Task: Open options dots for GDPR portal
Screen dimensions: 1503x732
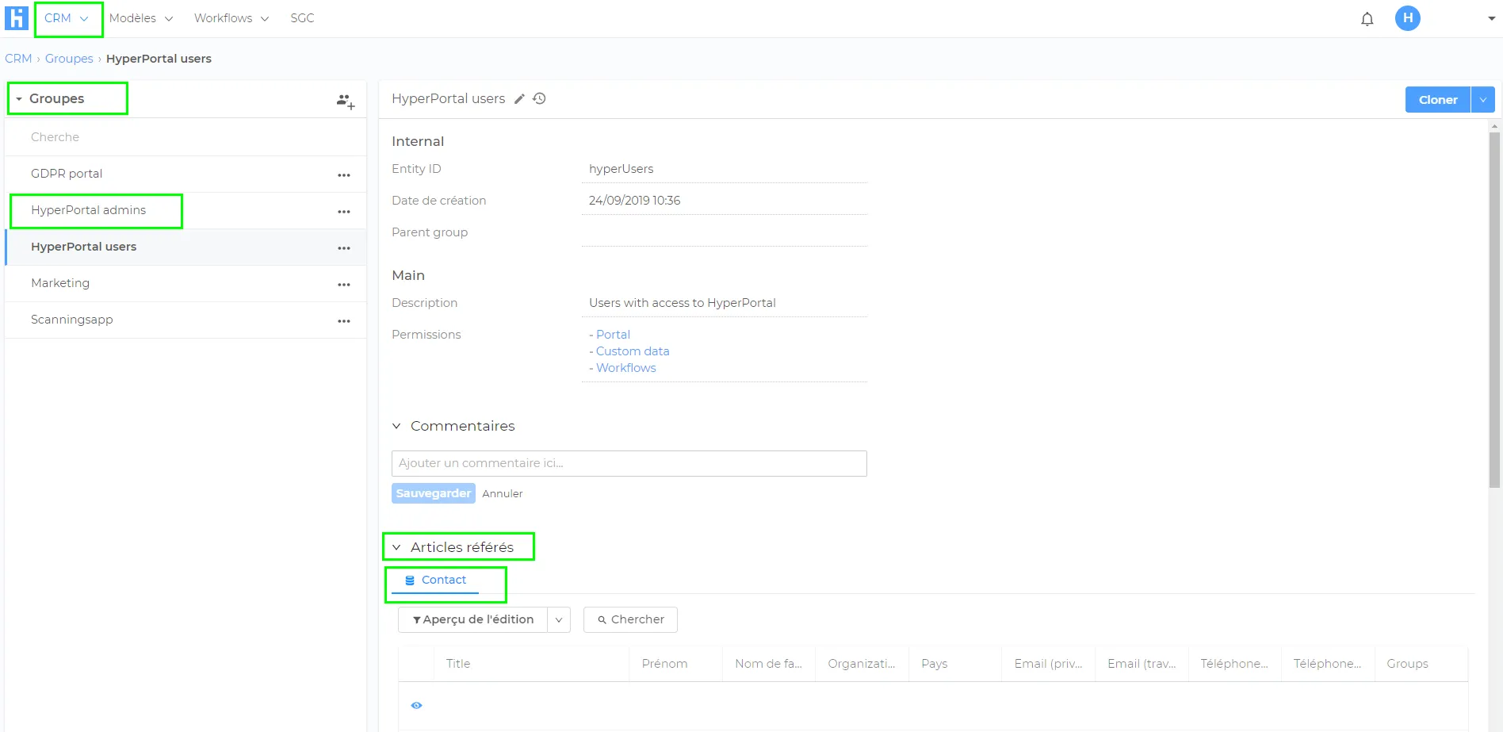Action: click(344, 175)
